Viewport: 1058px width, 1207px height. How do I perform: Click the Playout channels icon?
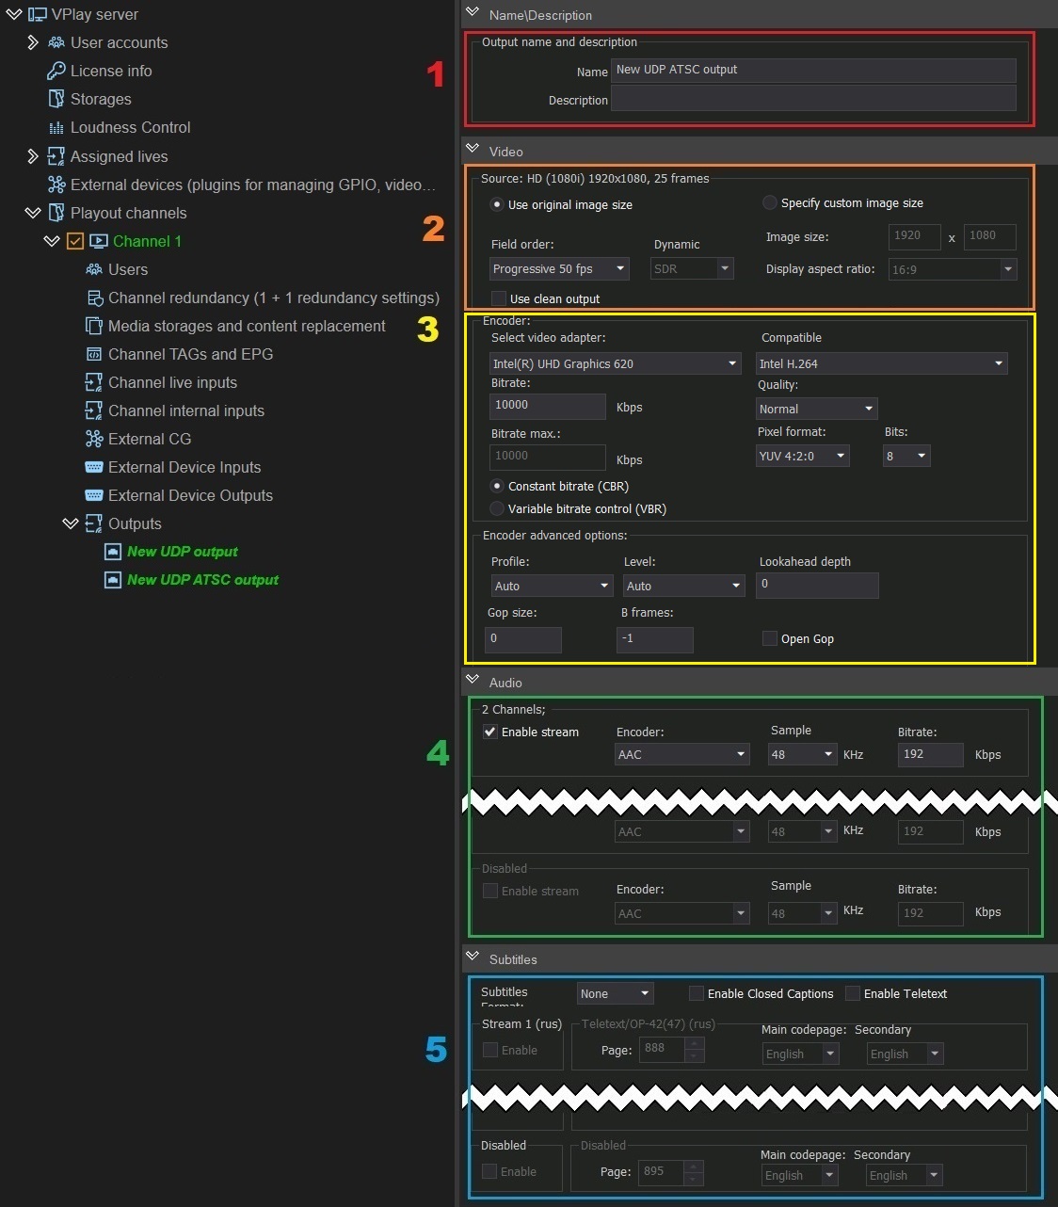pyautogui.click(x=56, y=213)
